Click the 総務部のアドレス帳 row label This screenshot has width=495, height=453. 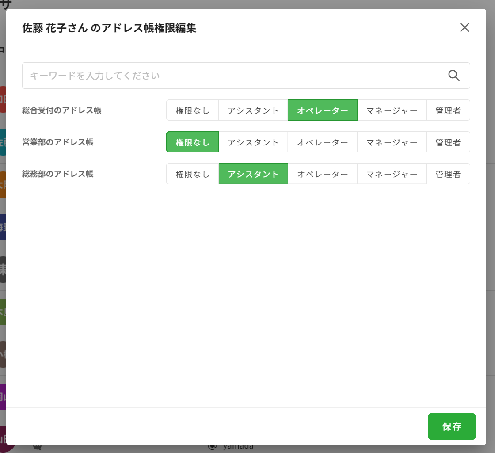pos(58,174)
